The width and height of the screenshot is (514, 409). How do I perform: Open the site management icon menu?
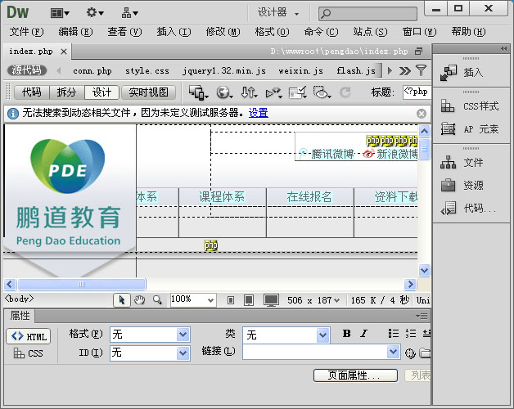pos(130,13)
